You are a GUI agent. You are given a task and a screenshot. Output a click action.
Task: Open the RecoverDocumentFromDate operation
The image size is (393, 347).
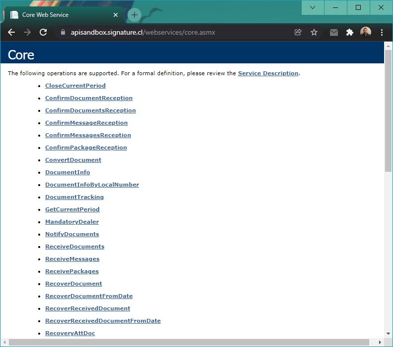(x=89, y=296)
